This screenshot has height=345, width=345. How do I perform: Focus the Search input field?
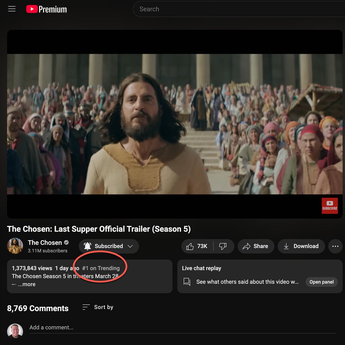(x=239, y=9)
